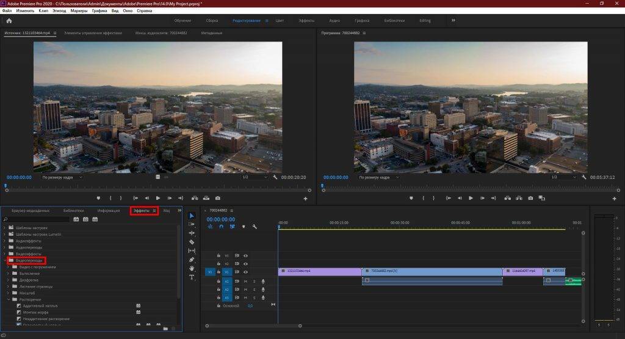625x339 pixels.
Task: Click the effects search field
Action: (x=37, y=219)
